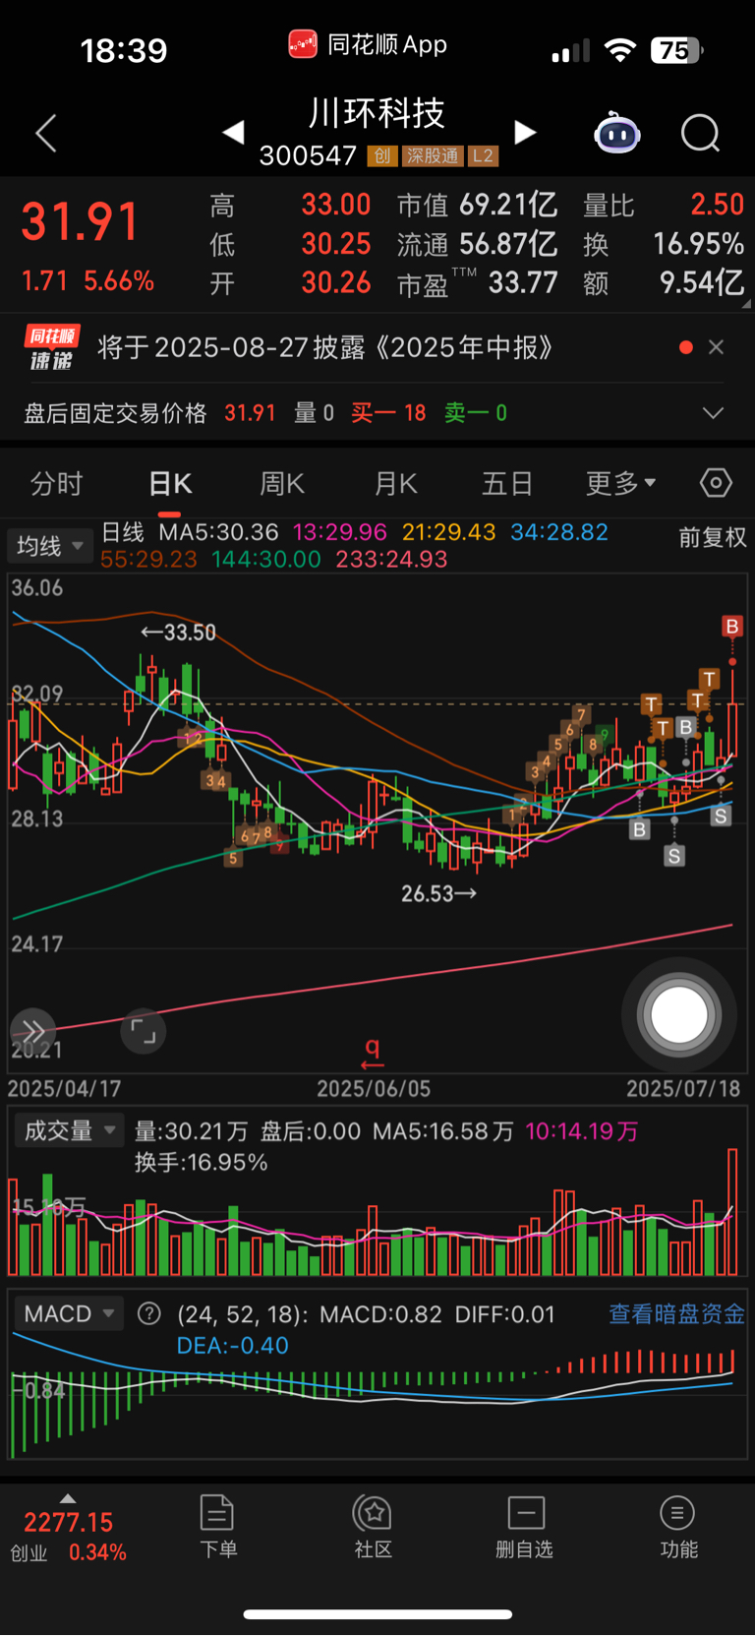Tap 买一 18 bid quote
The width and height of the screenshot is (755, 1636).
tap(388, 413)
